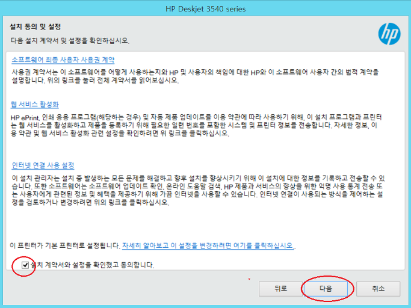Click the HP Deskjet 3540 series title
This screenshot has height=308, width=411.
[206, 9]
